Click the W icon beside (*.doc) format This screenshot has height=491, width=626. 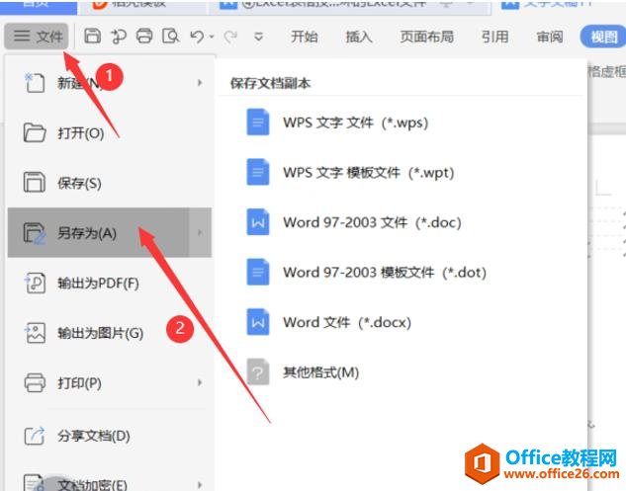[x=257, y=221]
